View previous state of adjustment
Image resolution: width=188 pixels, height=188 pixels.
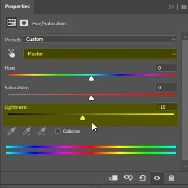(128, 178)
